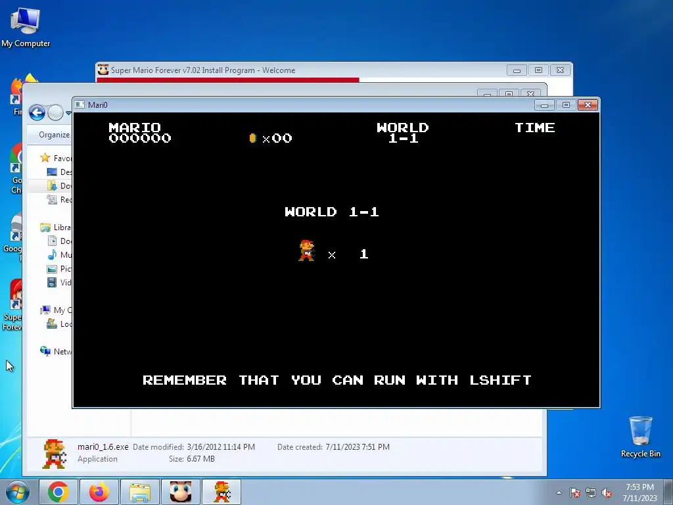The image size is (673, 505).
Task: Maximize the Mari0 game window
Action: [566, 105]
